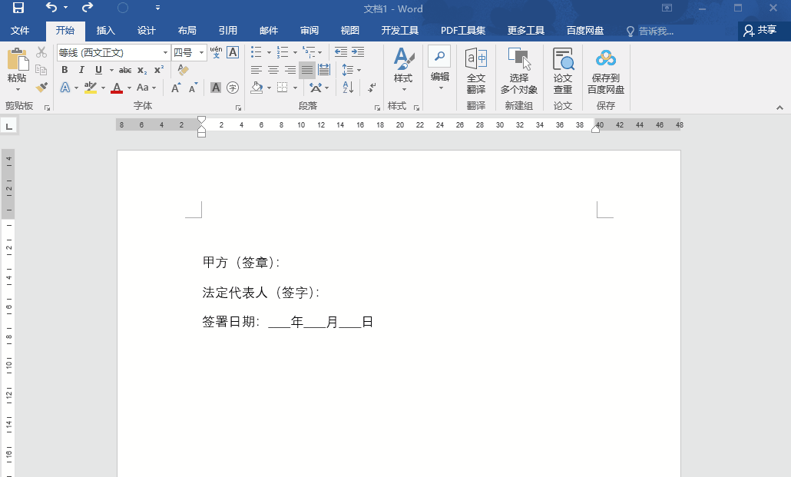Apply enclosed character (字) tool
The image size is (791, 477).
(x=233, y=88)
